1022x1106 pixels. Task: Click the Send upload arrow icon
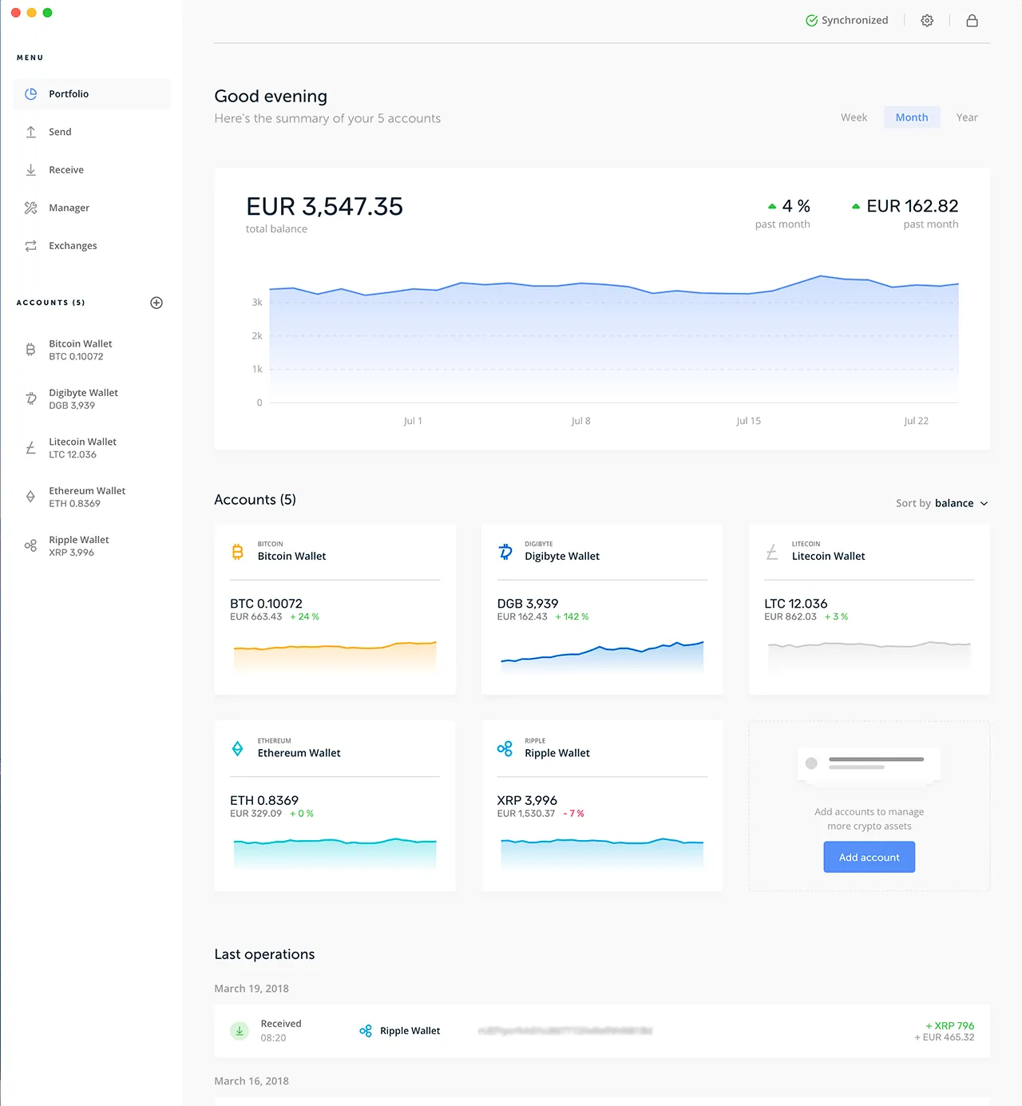tap(31, 132)
